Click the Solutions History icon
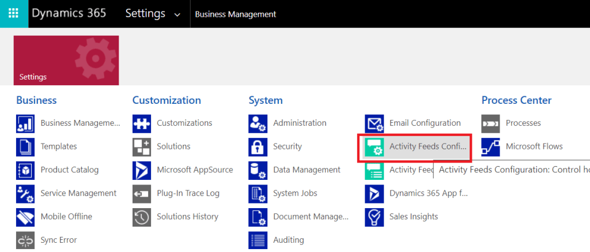590x252 pixels. 142,217
